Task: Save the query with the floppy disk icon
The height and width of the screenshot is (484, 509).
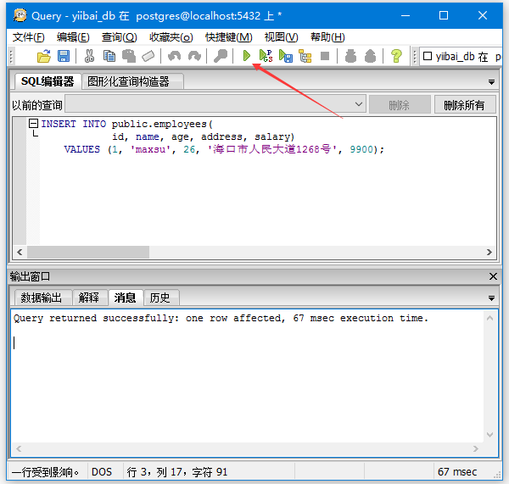Action: tap(63, 56)
